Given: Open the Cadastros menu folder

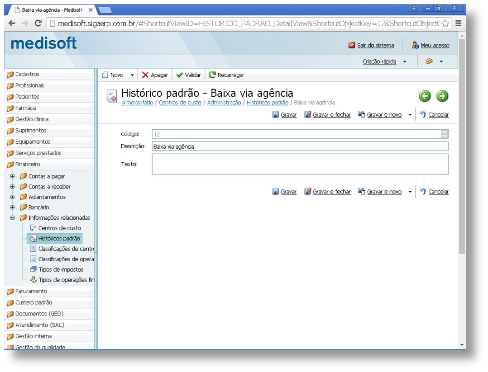Looking at the screenshot, I should [x=49, y=74].
